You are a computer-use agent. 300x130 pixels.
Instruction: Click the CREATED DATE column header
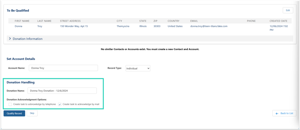[278, 21]
